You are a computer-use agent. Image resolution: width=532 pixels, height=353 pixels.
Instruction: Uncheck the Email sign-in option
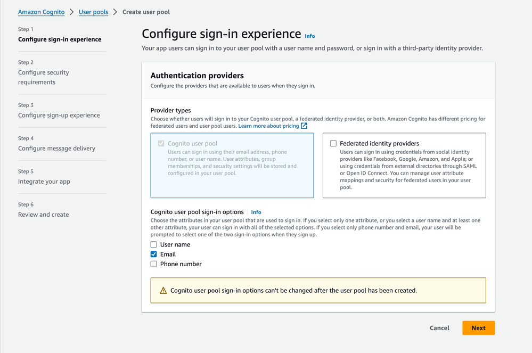click(x=154, y=255)
